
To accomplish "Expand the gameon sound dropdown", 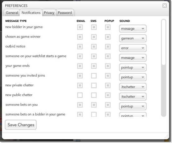I will point(133,38).
